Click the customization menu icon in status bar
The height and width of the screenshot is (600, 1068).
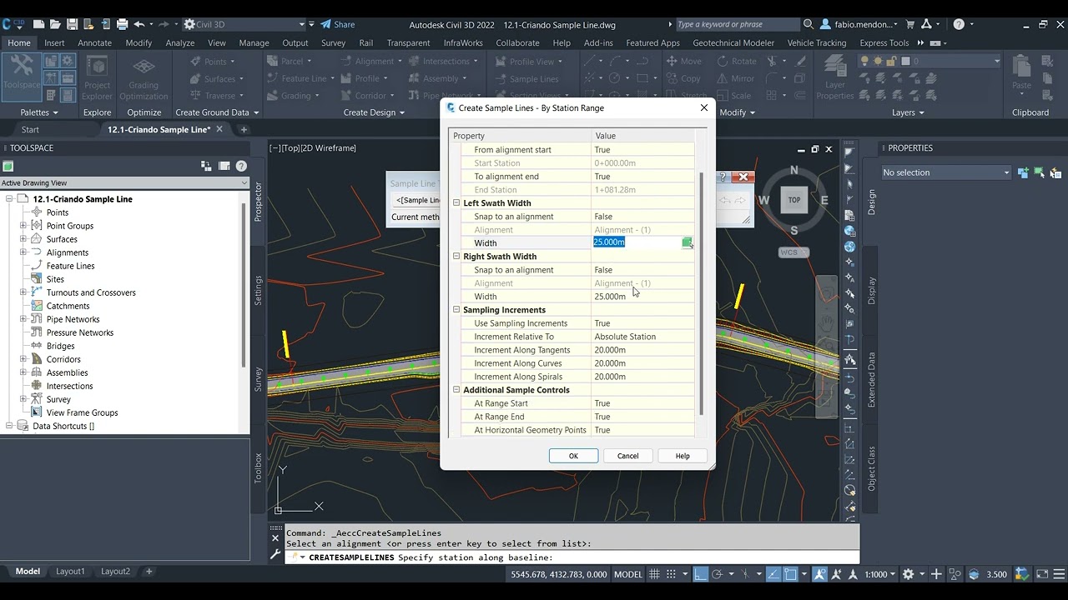pyautogui.click(x=1060, y=574)
